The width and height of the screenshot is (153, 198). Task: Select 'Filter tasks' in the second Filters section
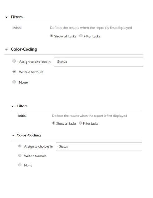point(81,123)
